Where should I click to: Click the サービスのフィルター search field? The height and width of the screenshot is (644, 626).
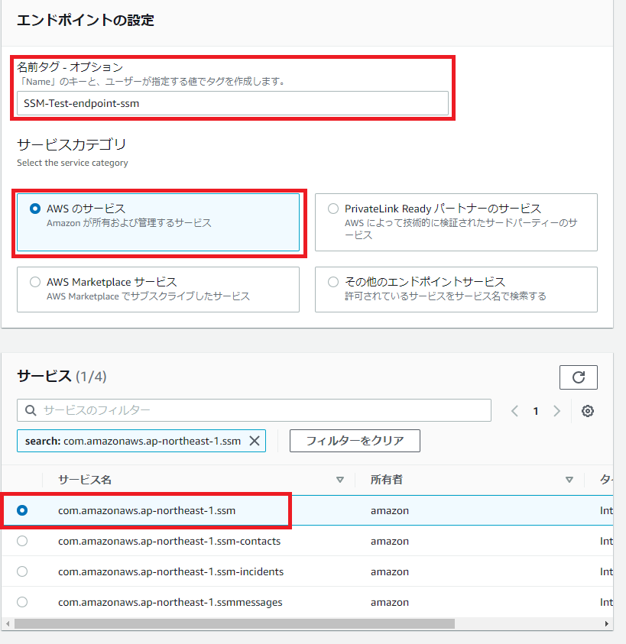point(153,411)
